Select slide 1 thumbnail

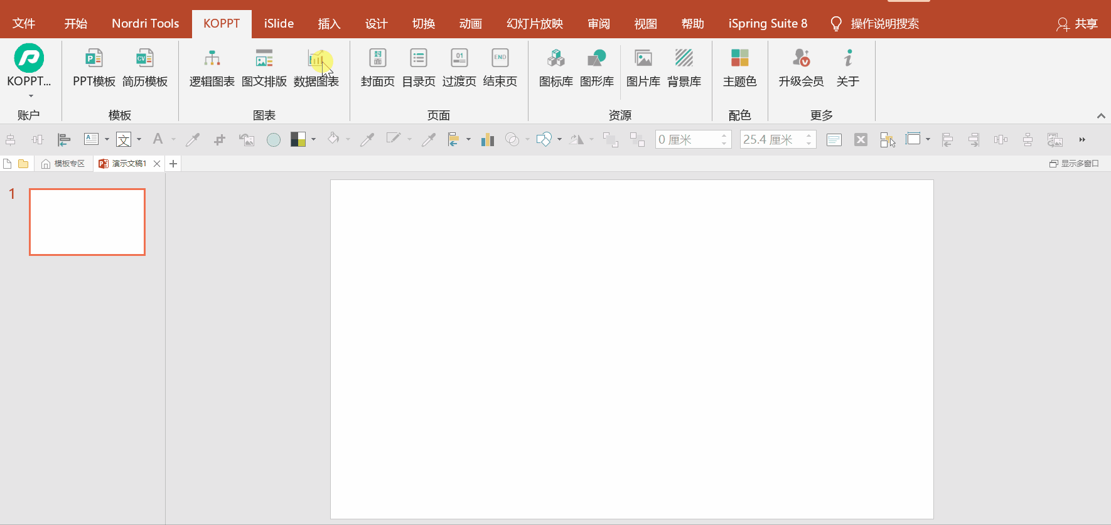coord(87,222)
